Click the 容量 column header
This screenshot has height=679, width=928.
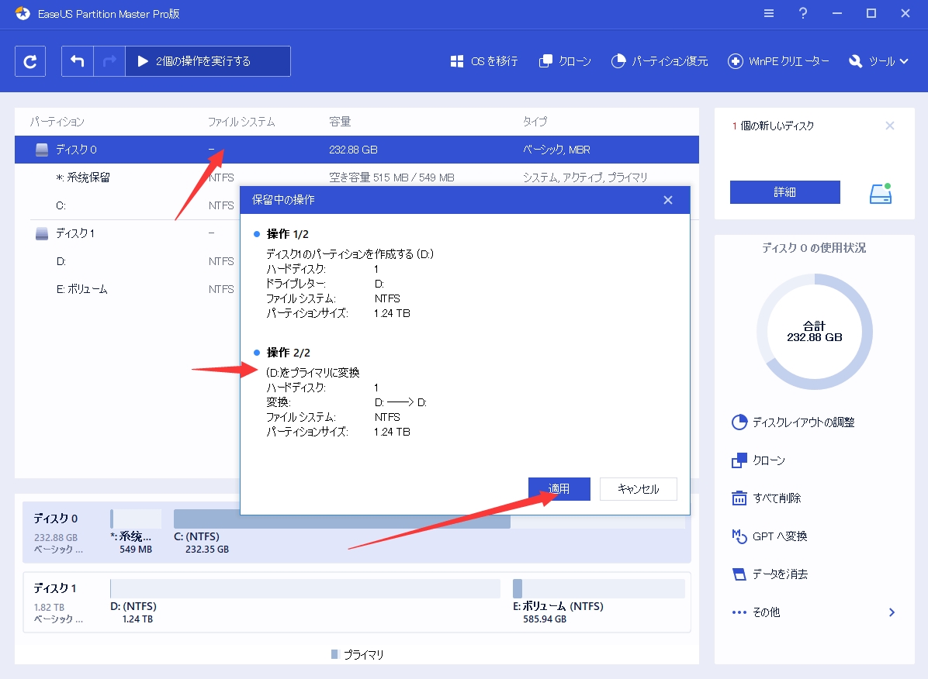point(341,122)
